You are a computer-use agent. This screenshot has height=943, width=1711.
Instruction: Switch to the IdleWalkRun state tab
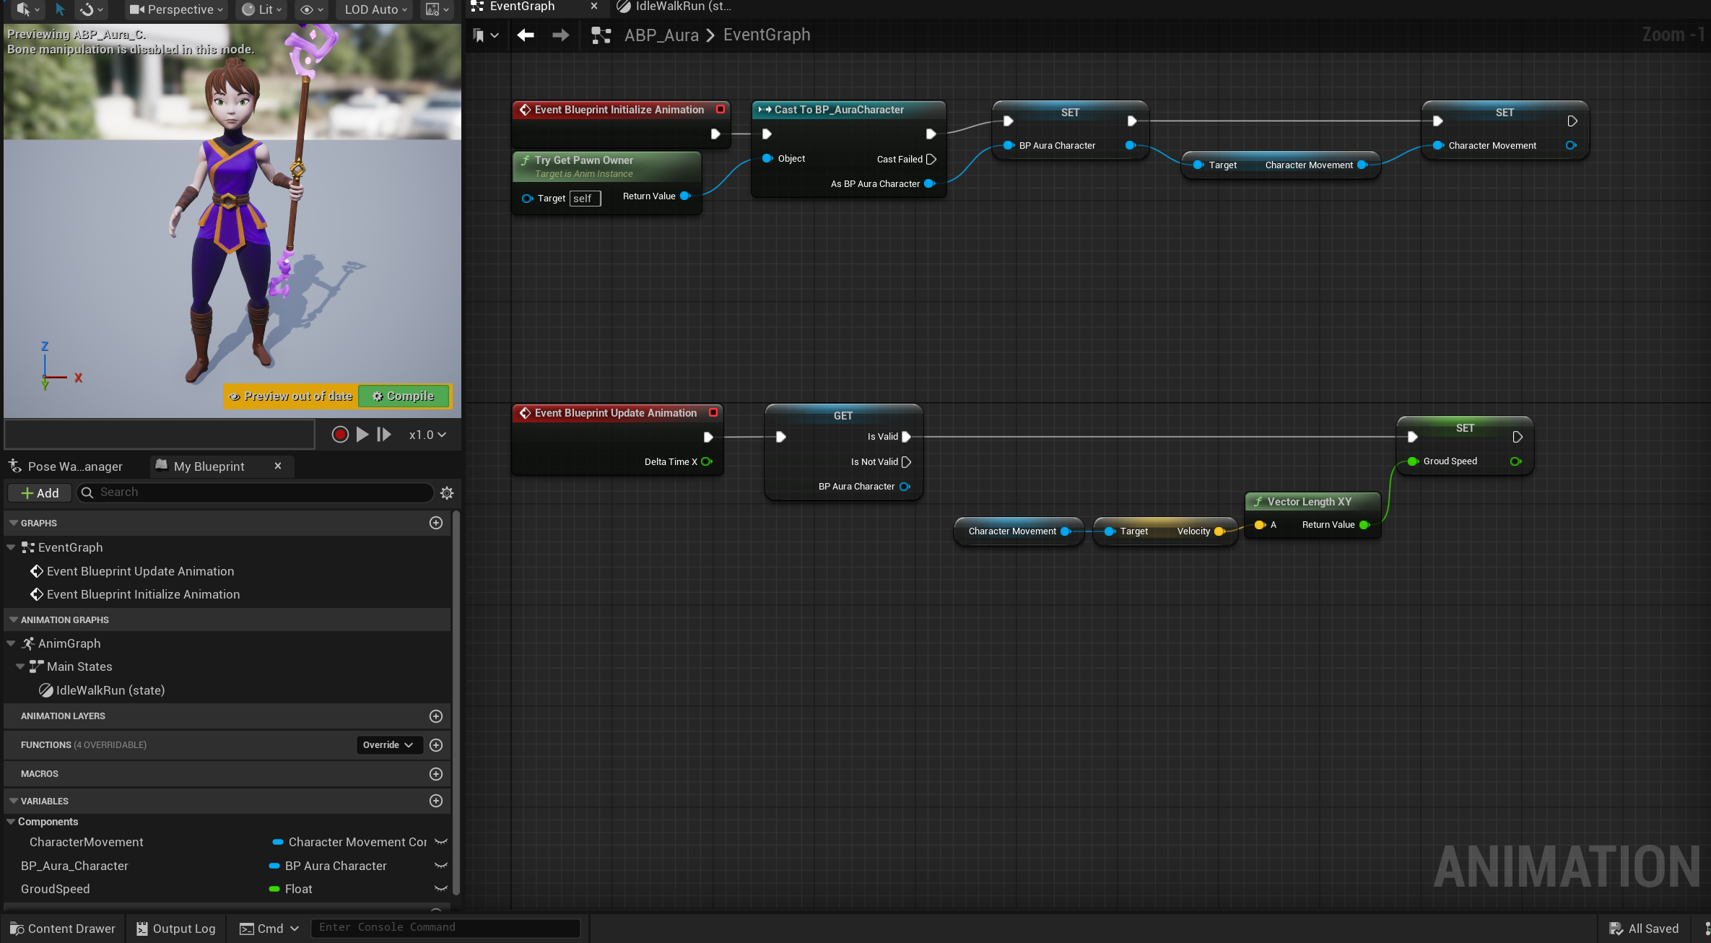[x=675, y=7]
